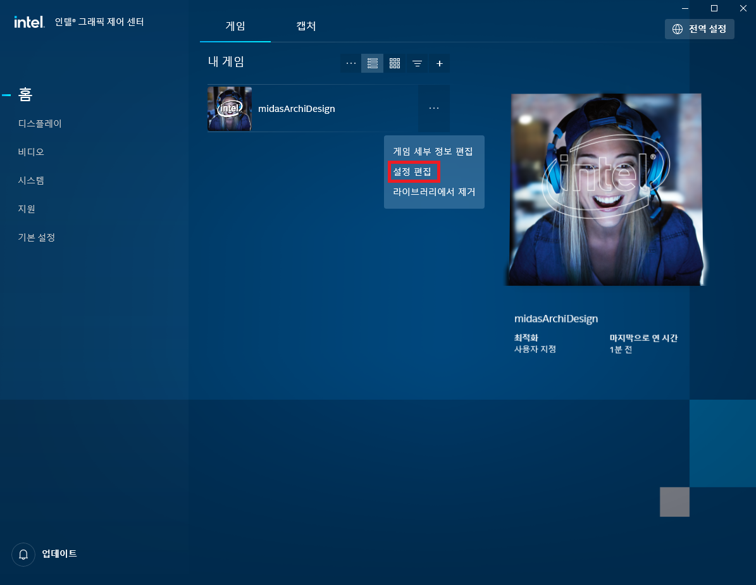Open 업데이트 label at bottom
This screenshot has width=756, height=585.
click(x=59, y=553)
